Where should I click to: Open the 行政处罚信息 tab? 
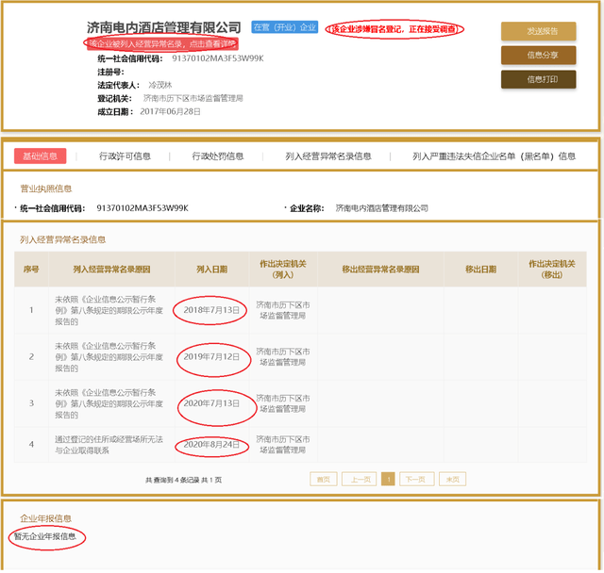(218, 156)
